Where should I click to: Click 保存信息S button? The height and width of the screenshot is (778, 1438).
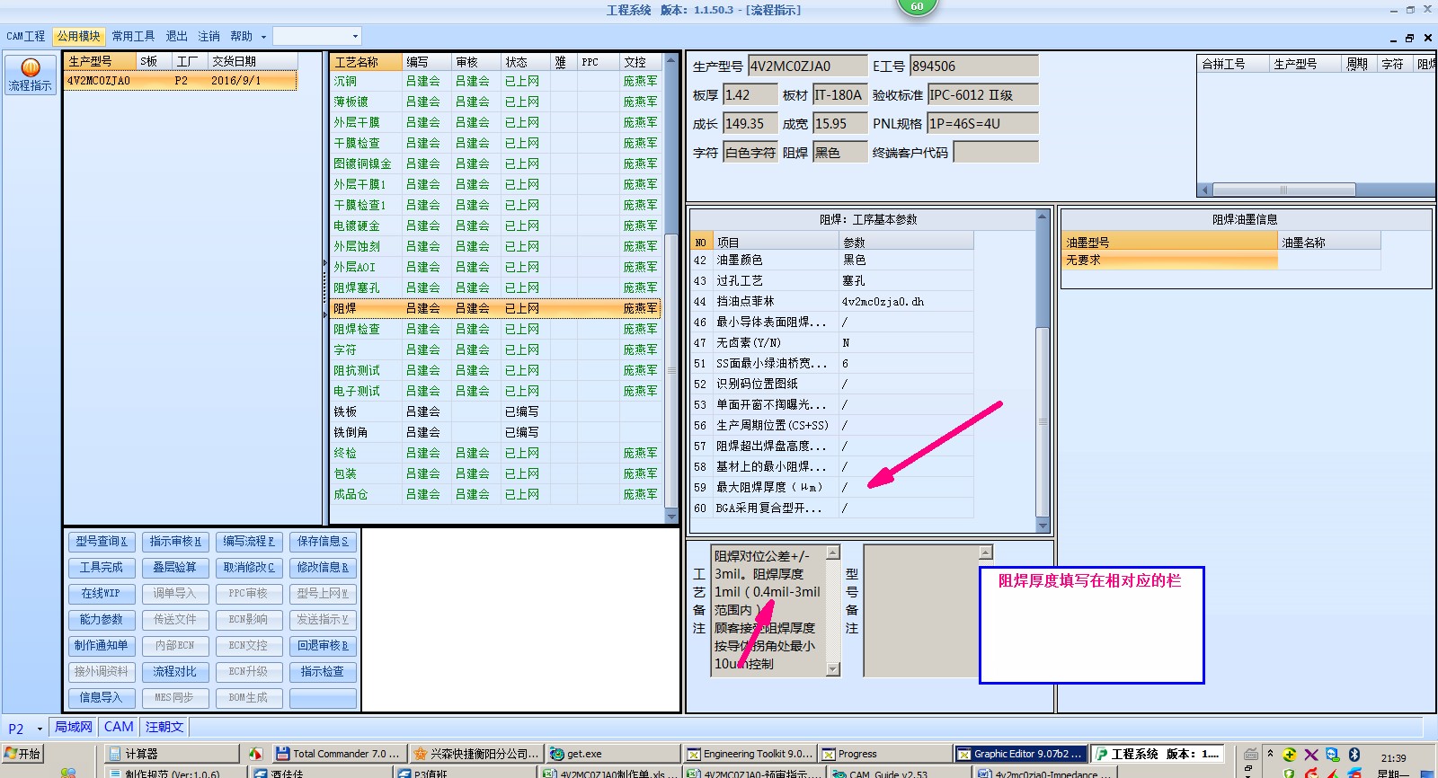coord(323,542)
